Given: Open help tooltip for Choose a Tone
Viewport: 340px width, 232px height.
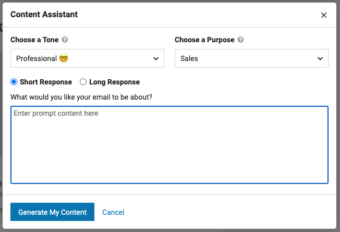Looking at the screenshot, I should [x=65, y=40].
